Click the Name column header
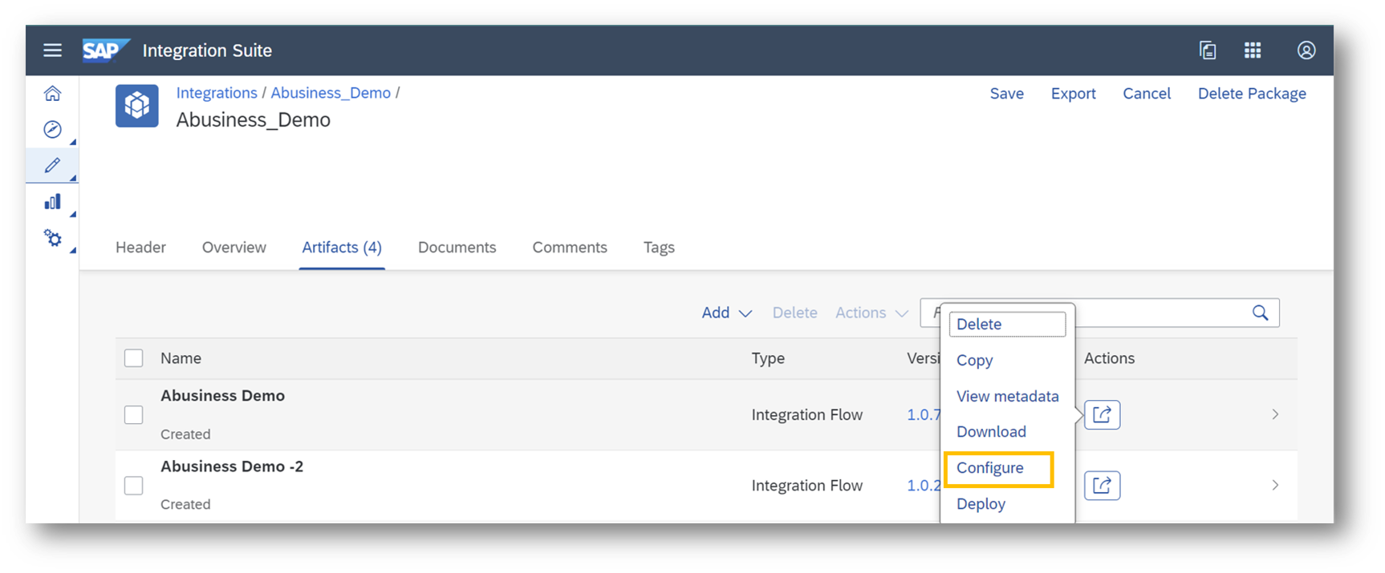The image size is (1385, 573). (181, 358)
